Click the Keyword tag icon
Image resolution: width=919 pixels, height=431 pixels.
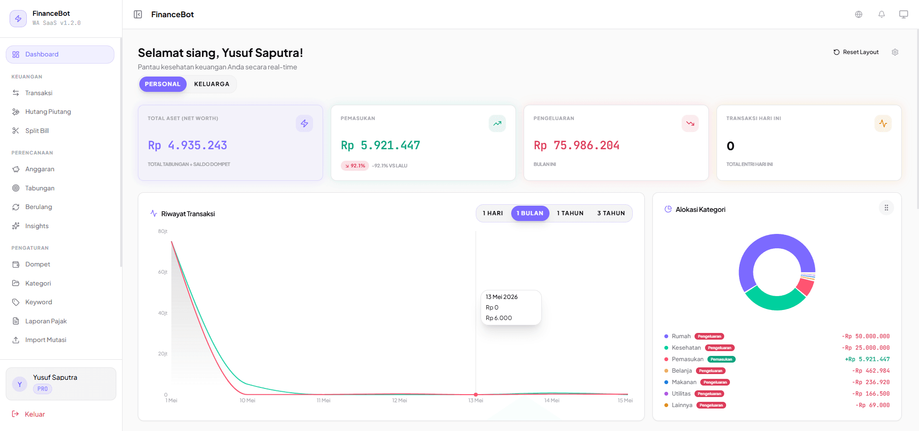tap(16, 302)
